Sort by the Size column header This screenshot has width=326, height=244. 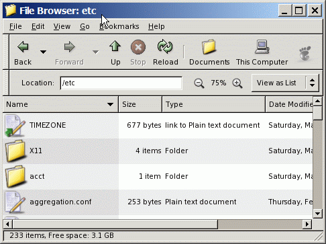click(140, 104)
